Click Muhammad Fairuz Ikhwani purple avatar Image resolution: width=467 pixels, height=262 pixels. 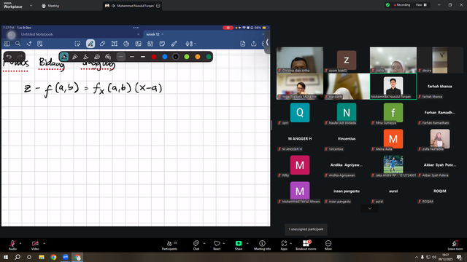[300, 191]
